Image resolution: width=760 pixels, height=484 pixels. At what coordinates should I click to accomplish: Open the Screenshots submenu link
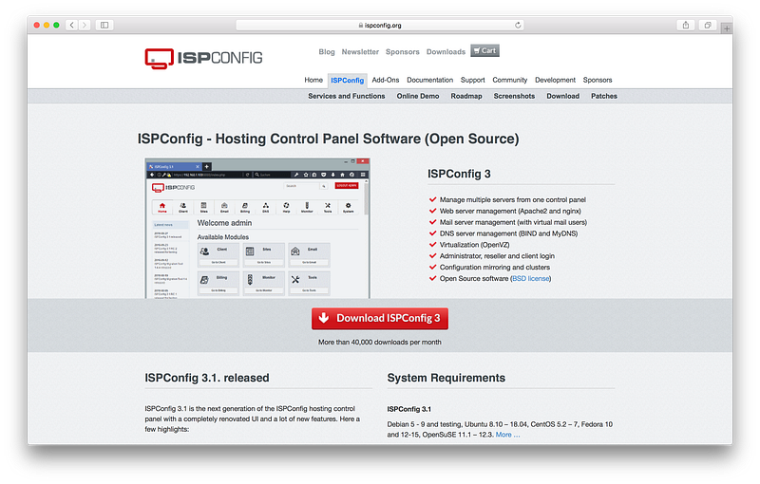coord(514,96)
